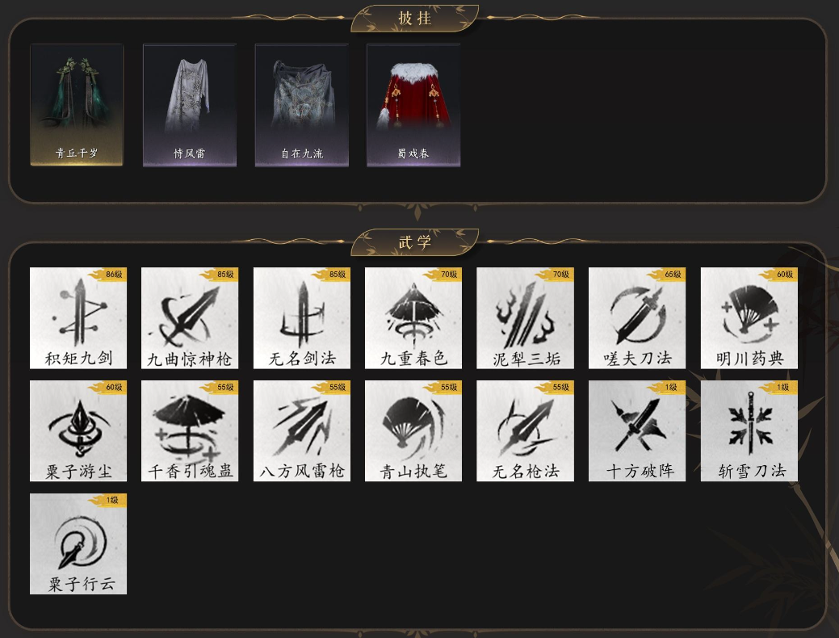
Task: Open the 自在九流 cape card
Action: tap(302, 105)
